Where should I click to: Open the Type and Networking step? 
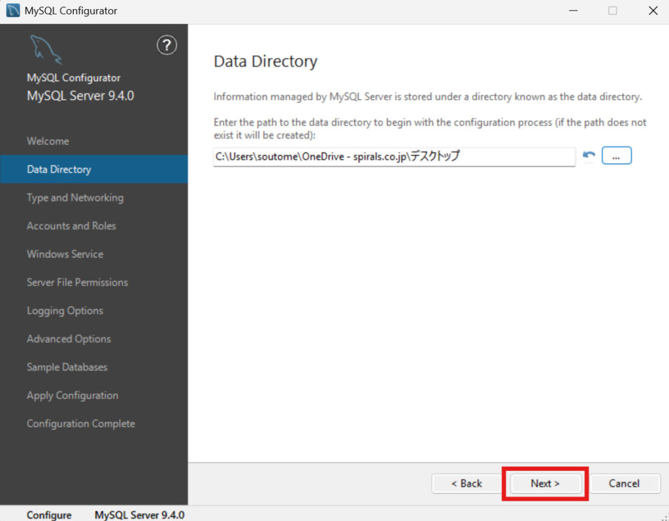pyautogui.click(x=74, y=198)
